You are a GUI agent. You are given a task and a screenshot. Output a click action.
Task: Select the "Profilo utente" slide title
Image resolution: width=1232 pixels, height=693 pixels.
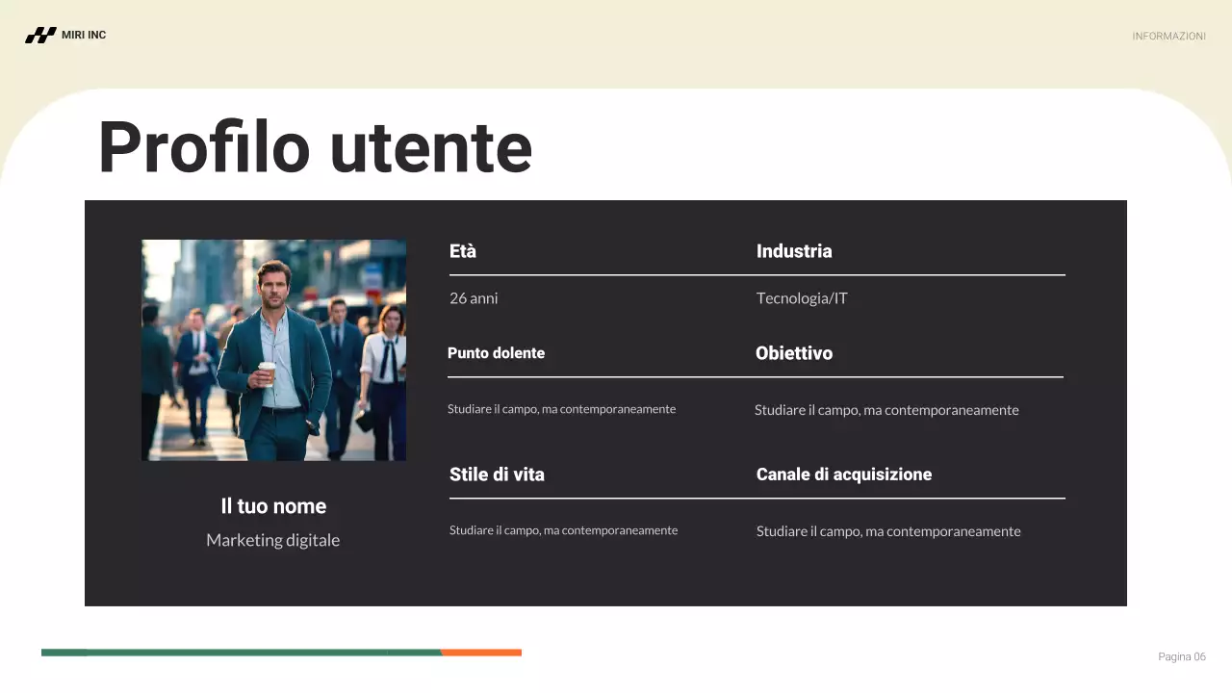(x=315, y=147)
